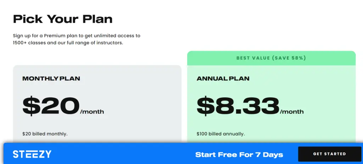Click the GET STARTED button
Screen dimensions: 363x164
click(x=329, y=154)
